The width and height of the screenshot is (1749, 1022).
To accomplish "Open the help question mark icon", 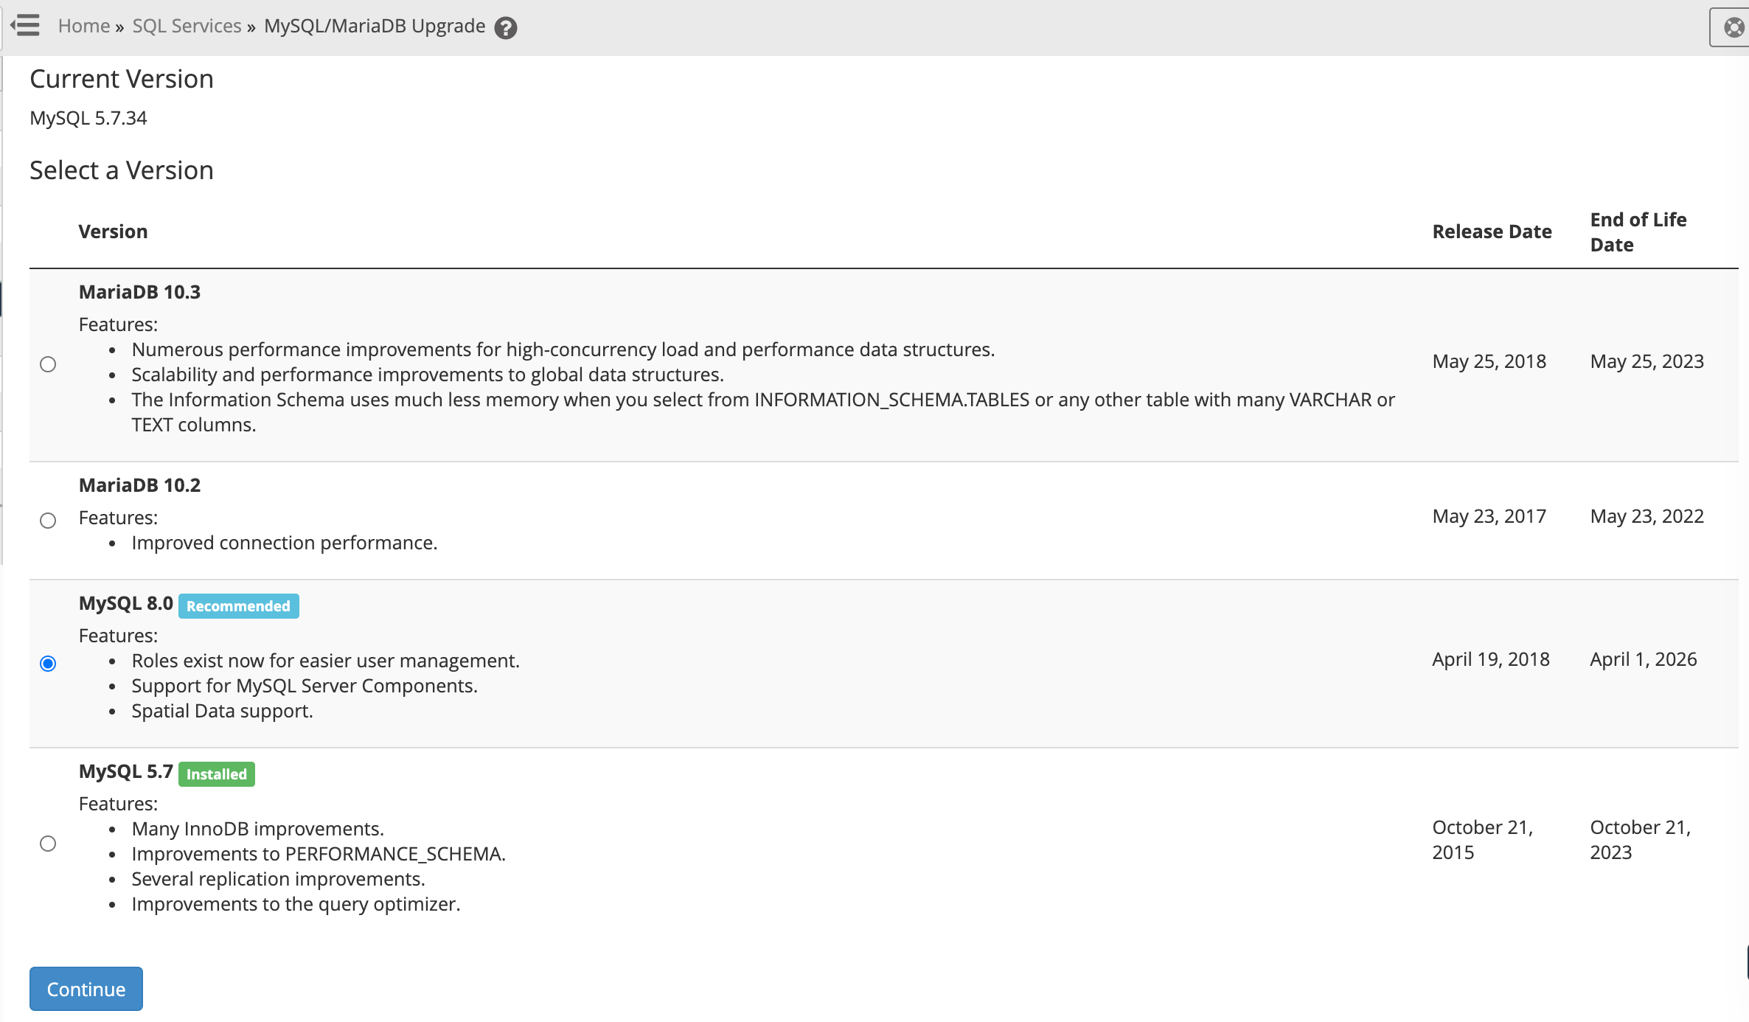I will tap(506, 28).
